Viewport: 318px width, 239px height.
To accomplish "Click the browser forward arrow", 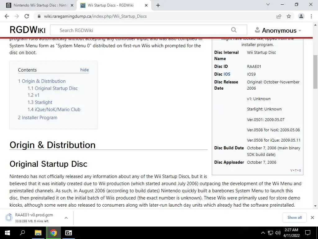I will [x=17, y=16].
